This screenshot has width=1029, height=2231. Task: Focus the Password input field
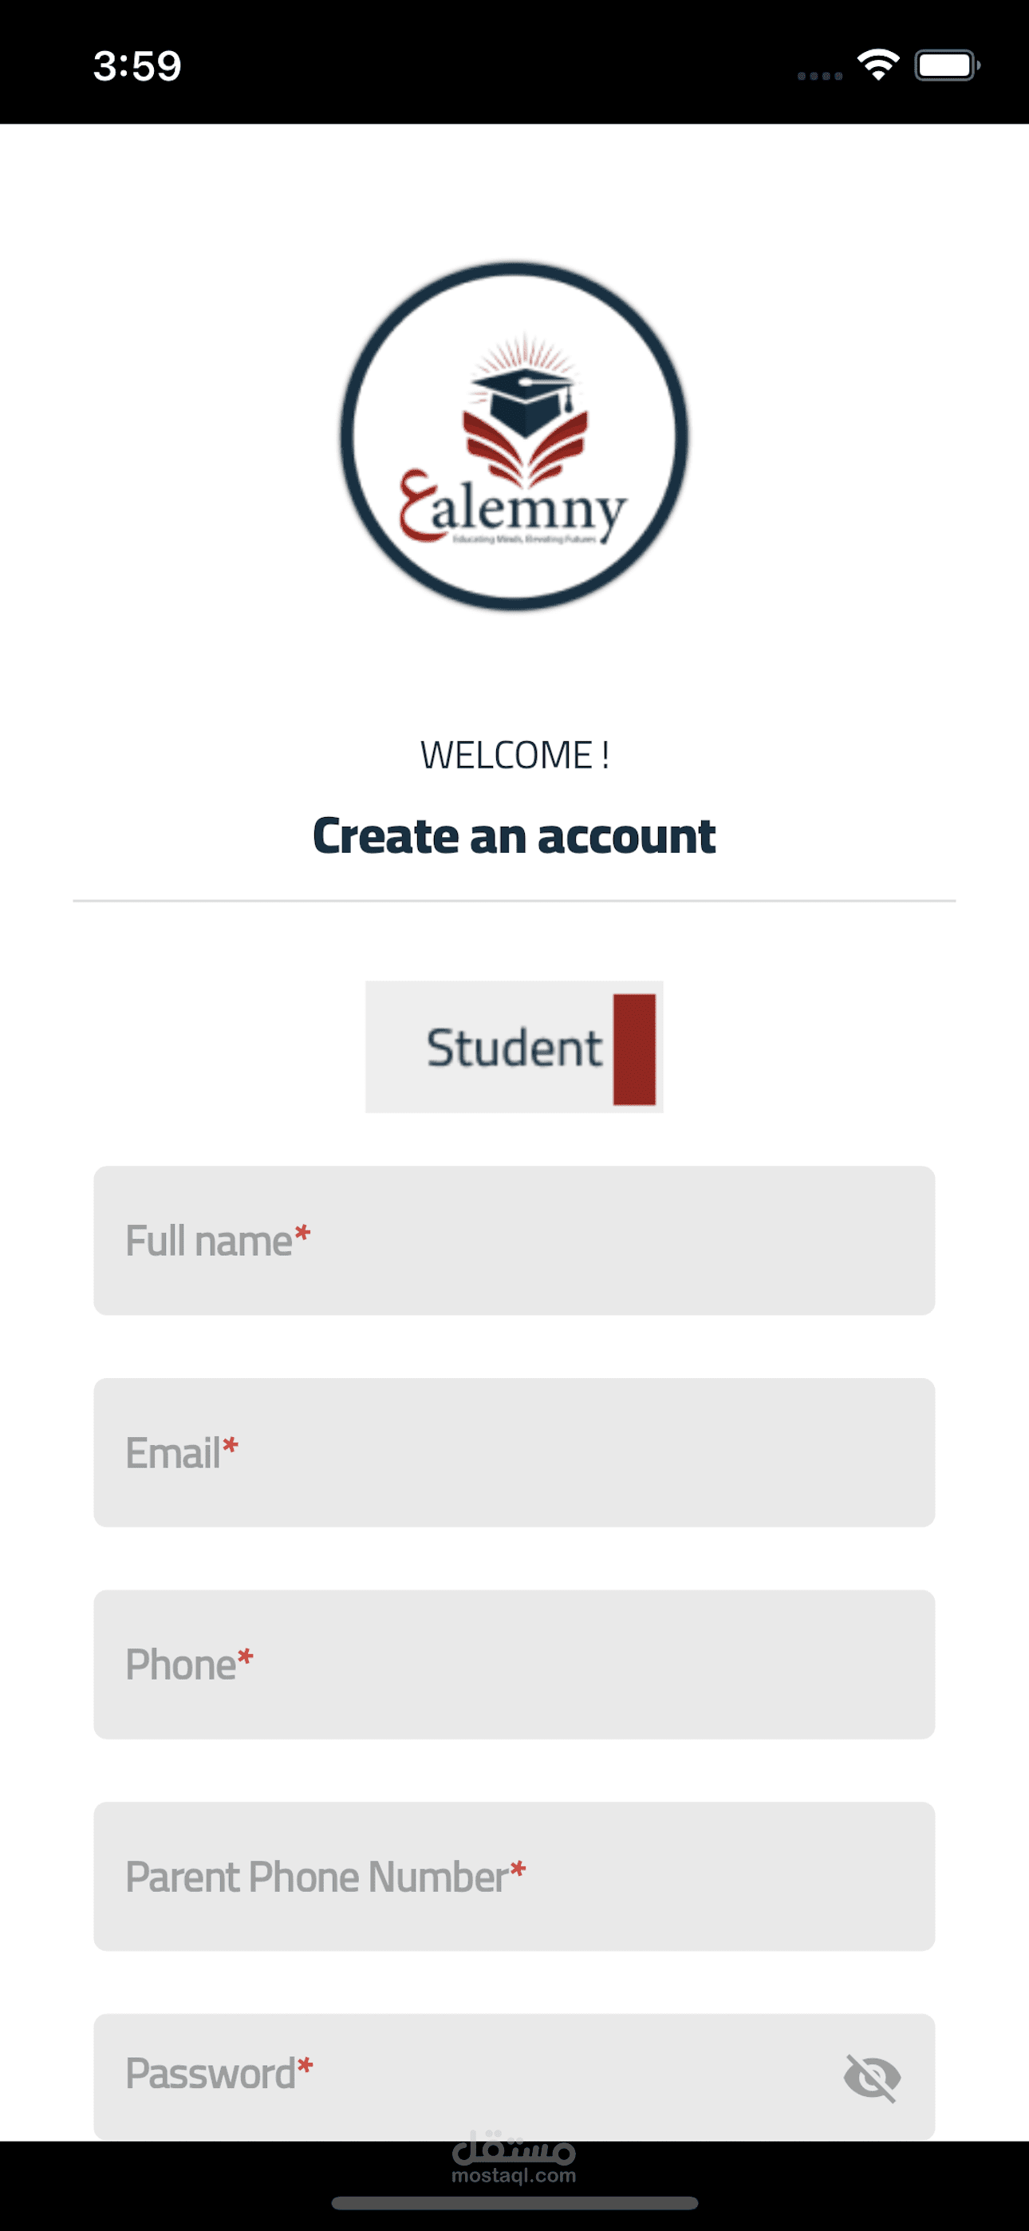[x=467, y=2076]
